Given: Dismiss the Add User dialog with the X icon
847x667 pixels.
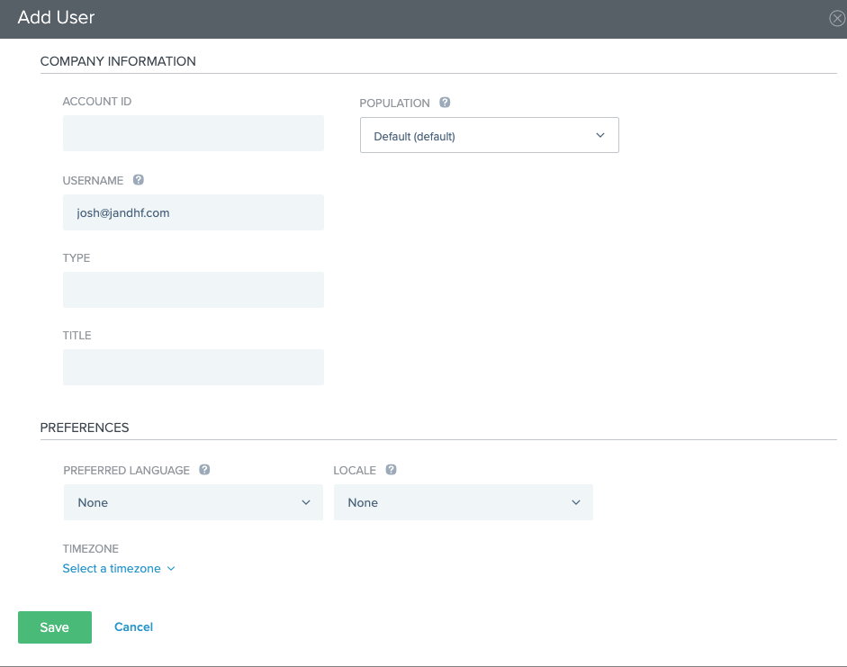Looking at the screenshot, I should (836, 17).
